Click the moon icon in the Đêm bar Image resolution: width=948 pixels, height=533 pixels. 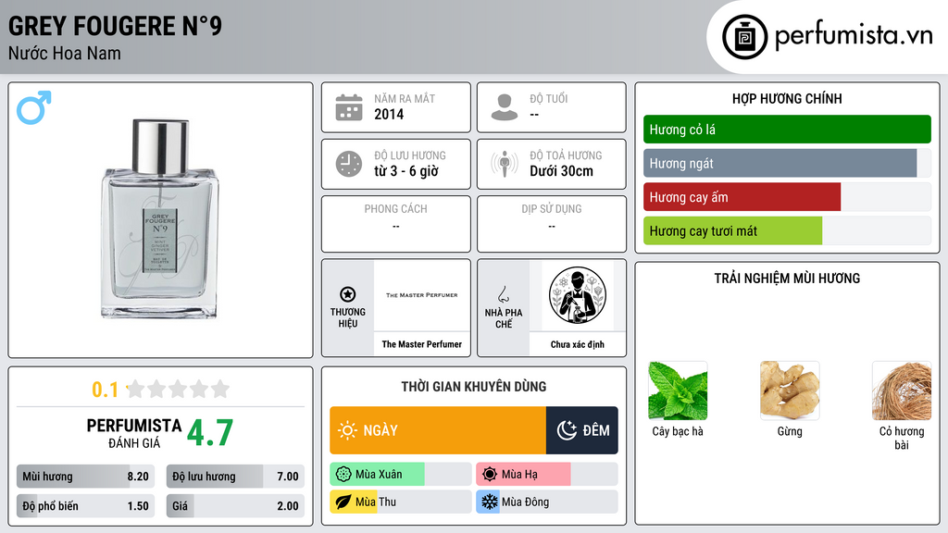[x=567, y=430]
